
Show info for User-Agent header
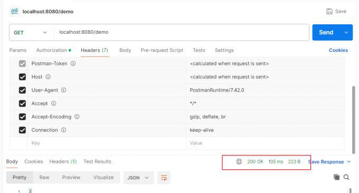(x=64, y=90)
